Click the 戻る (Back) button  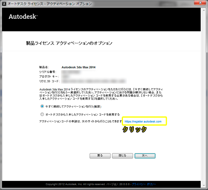(x=100, y=156)
